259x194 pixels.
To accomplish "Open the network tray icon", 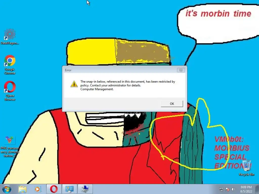I will pos(221,189).
